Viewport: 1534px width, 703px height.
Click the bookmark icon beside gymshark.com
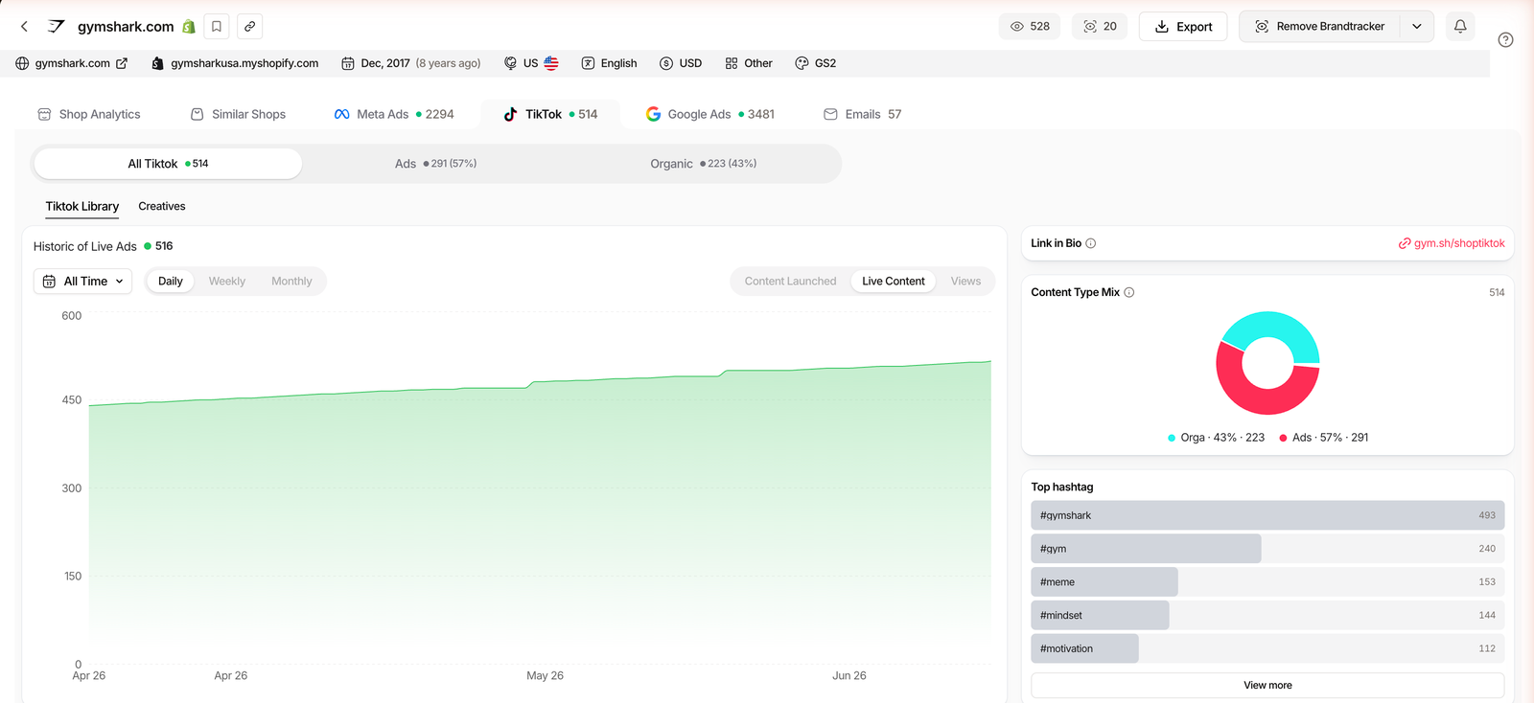point(217,27)
